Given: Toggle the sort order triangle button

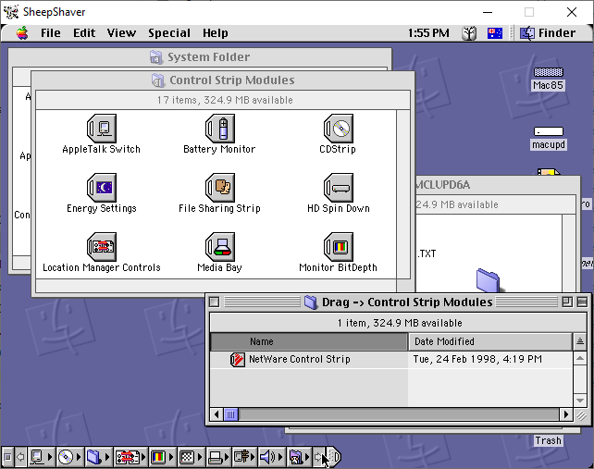Looking at the screenshot, I should pyautogui.click(x=580, y=341).
